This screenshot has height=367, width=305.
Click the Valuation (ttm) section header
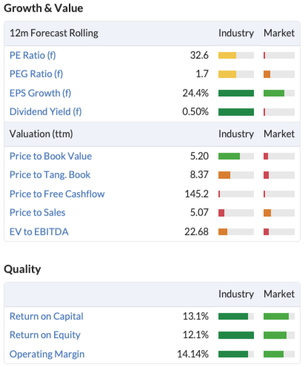coord(41,134)
